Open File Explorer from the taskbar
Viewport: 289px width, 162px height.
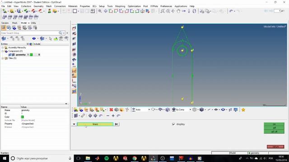[x=88, y=158]
